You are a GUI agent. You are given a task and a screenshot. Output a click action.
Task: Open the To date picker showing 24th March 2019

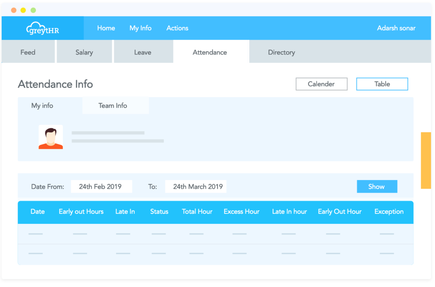196,186
